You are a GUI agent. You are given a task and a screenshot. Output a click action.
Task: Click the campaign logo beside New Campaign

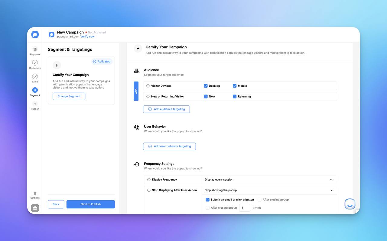pos(52,34)
